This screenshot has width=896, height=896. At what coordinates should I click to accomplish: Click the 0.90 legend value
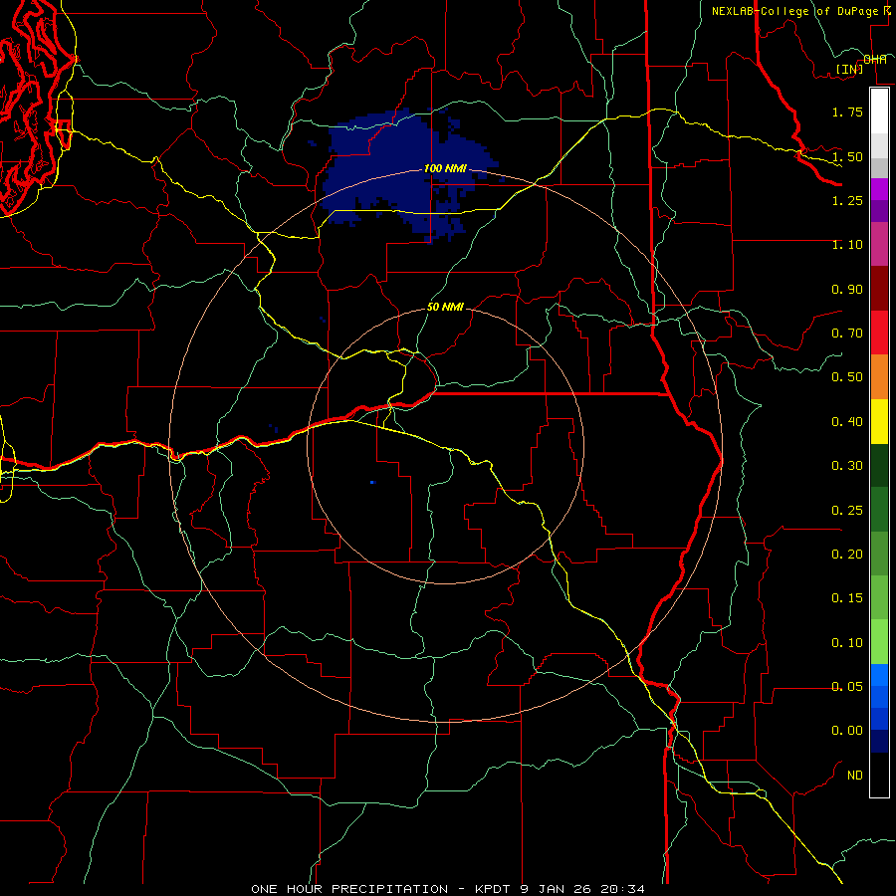847,289
